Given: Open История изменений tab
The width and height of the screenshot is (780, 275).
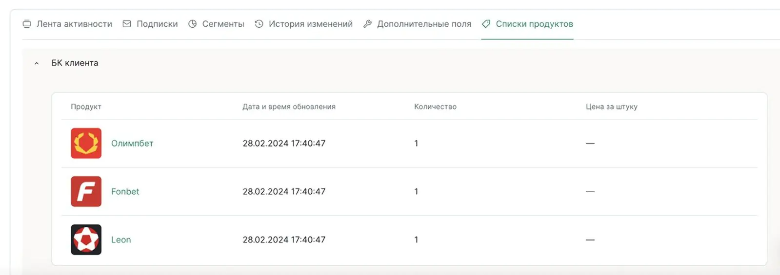Looking at the screenshot, I should 303,24.
